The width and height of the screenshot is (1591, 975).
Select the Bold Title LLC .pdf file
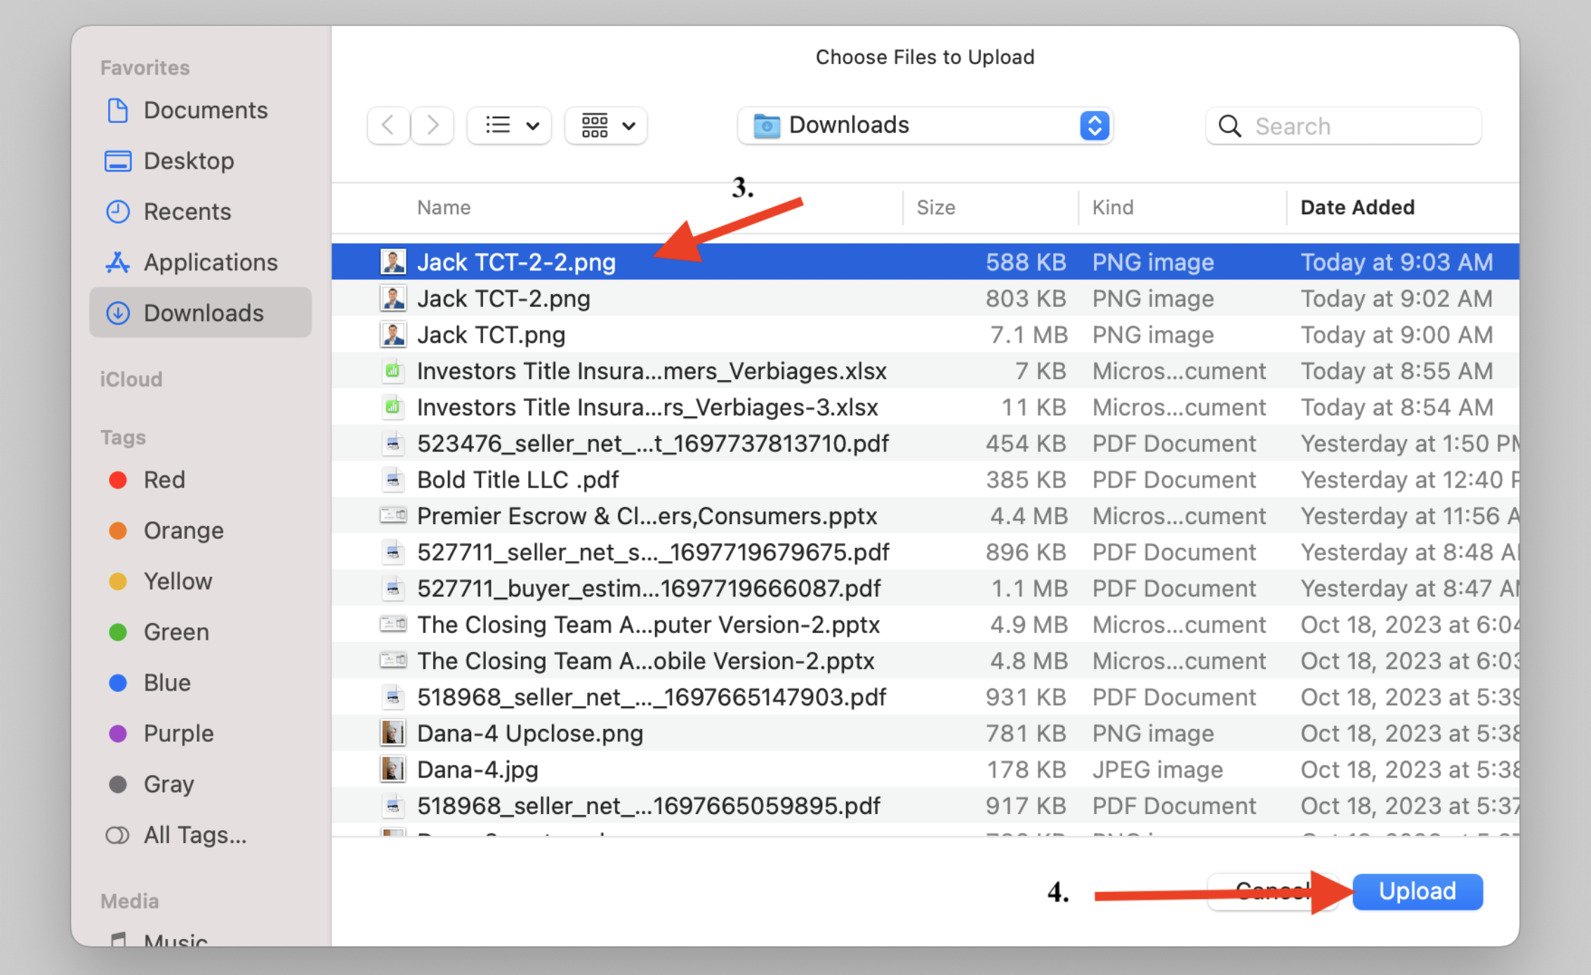(517, 480)
